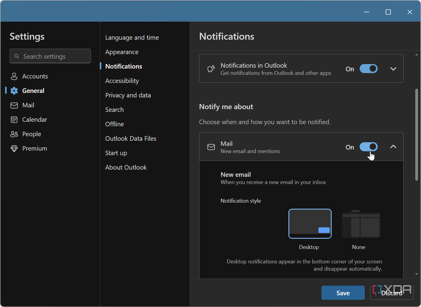Viewport: 421px width, 307px height.
Task: Select the Premium diamond icon
Action: 14,148
